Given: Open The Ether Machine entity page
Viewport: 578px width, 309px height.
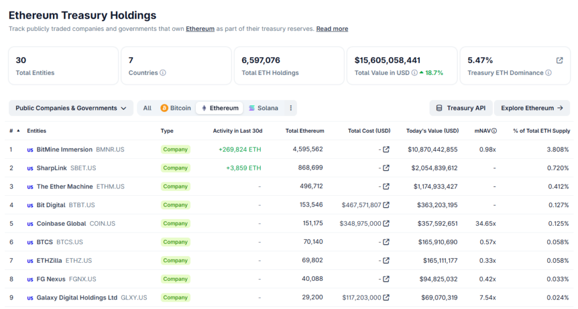Looking at the screenshot, I should [x=64, y=186].
